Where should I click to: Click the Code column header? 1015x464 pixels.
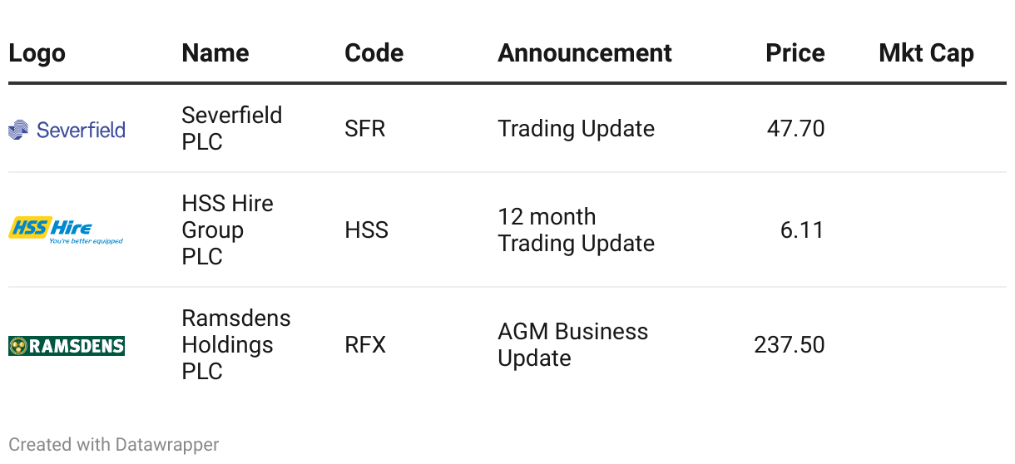click(374, 53)
